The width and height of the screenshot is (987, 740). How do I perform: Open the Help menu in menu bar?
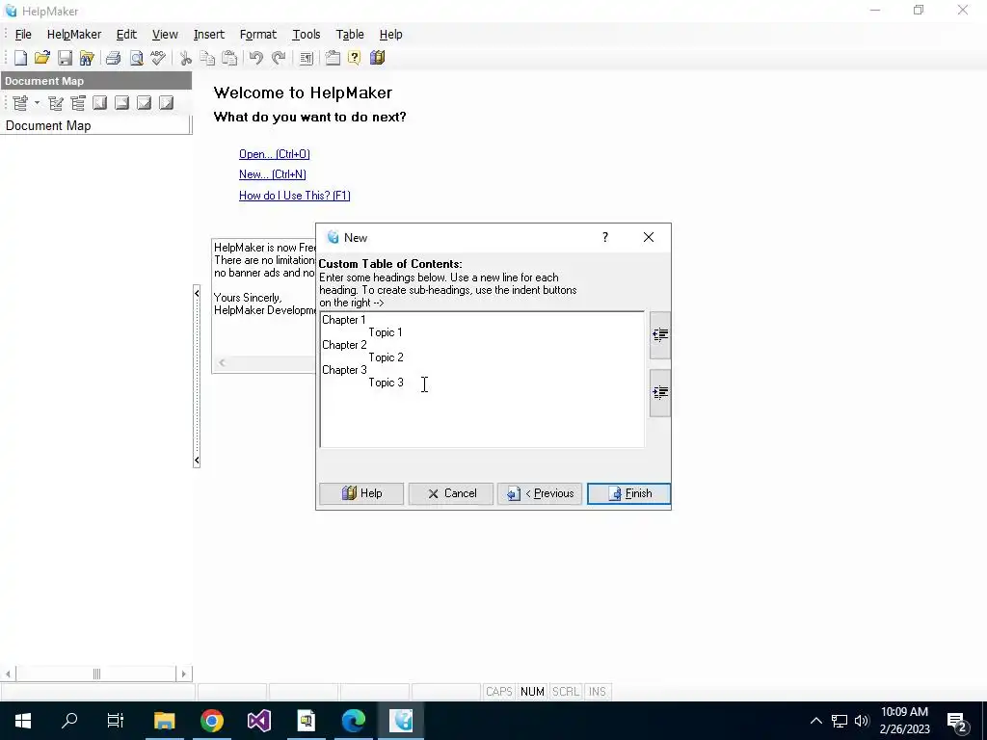click(x=391, y=35)
